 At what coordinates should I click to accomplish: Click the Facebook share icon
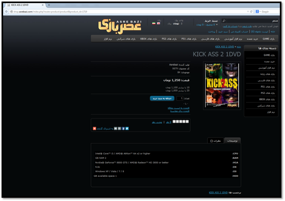123,129
